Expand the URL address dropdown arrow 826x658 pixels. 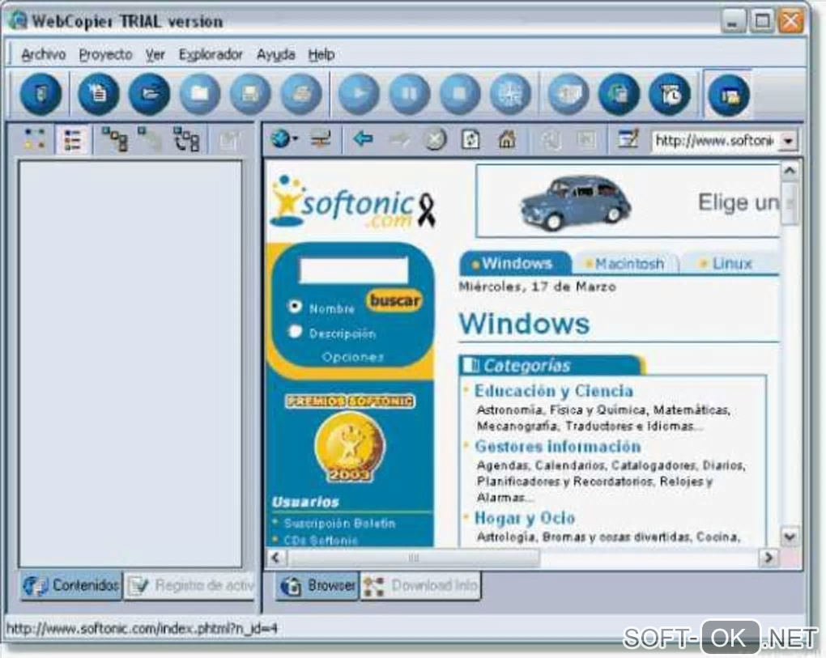[x=788, y=141]
